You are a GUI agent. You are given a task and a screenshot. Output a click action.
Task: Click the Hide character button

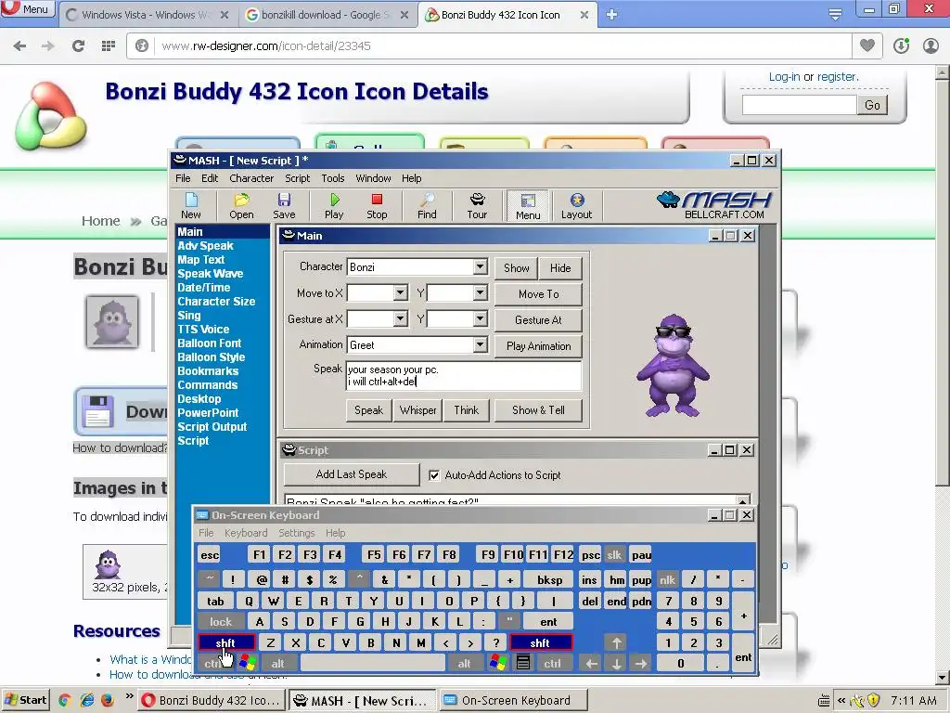tap(559, 268)
